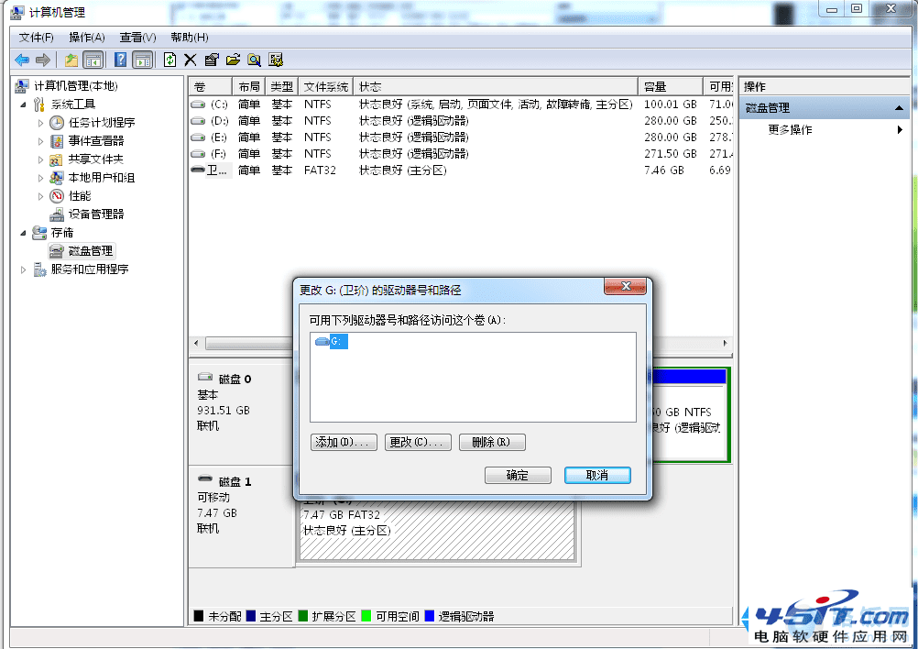Expand the 更多操作 submenu arrow

[900, 130]
